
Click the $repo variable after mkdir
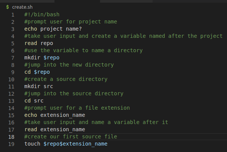pyautogui.click(x=51, y=58)
